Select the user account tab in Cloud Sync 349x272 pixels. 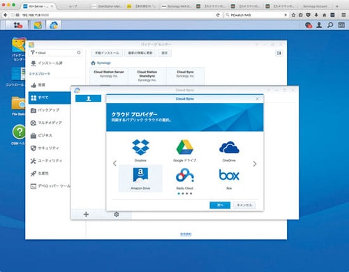click(88, 98)
